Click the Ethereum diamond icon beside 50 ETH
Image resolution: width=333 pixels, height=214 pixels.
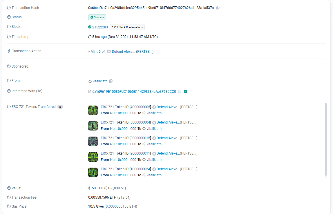point(89,188)
